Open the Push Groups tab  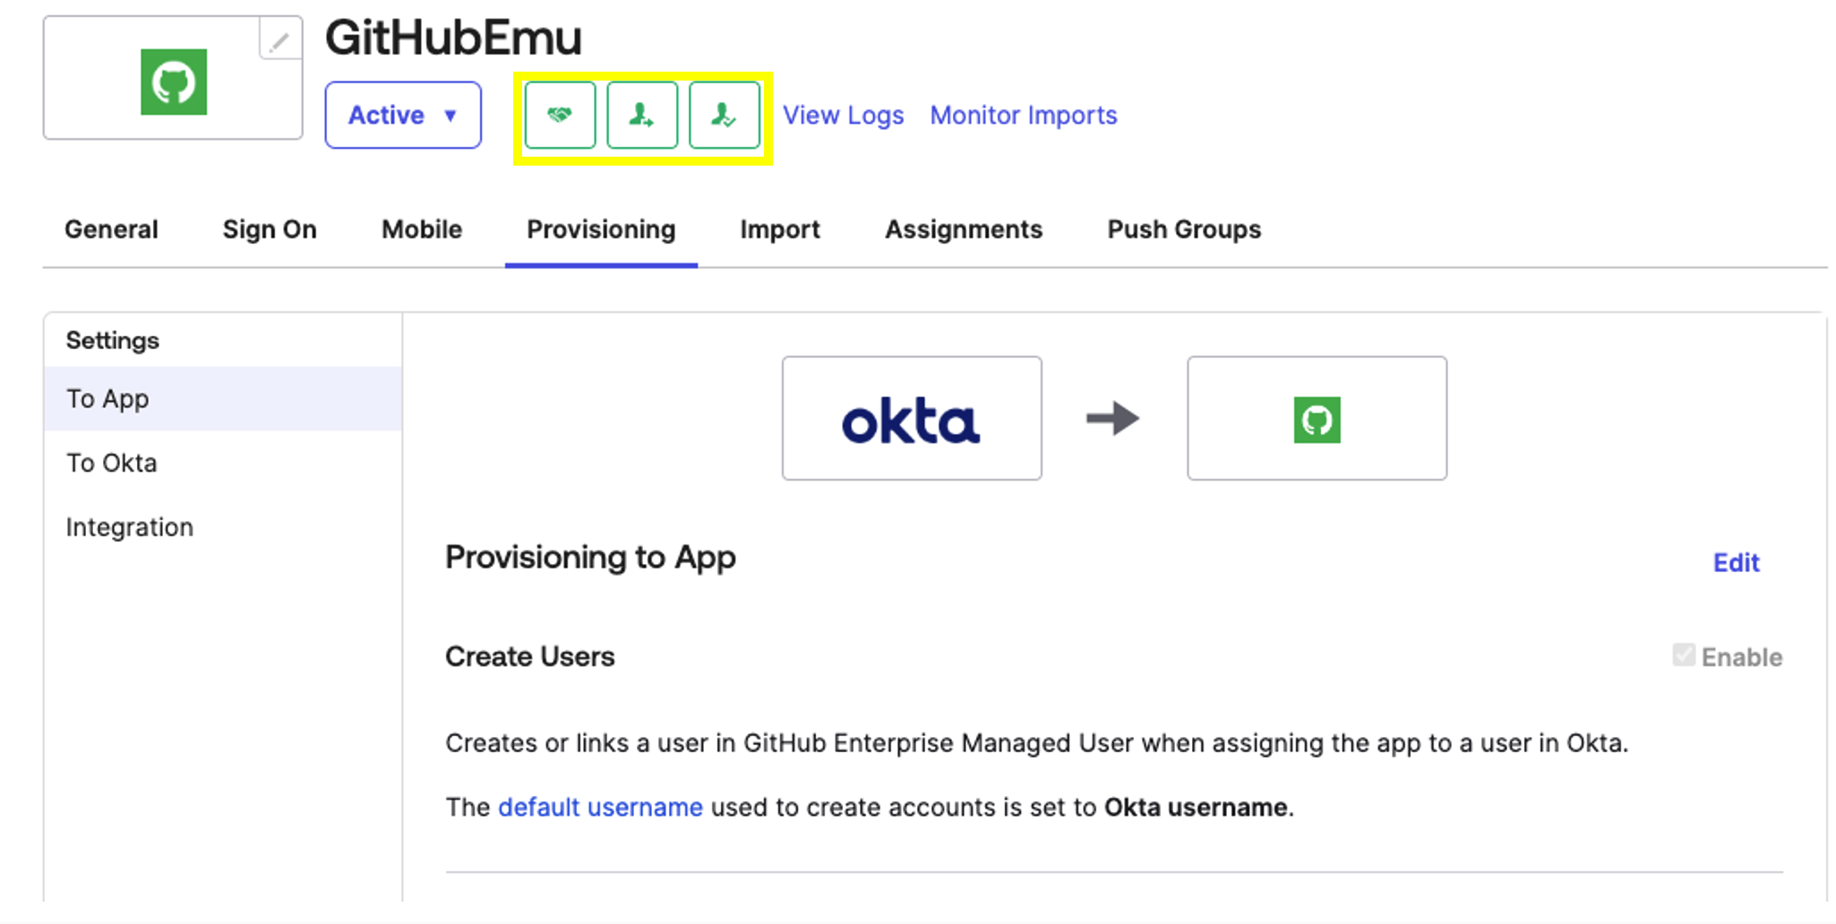pyautogui.click(x=1184, y=230)
